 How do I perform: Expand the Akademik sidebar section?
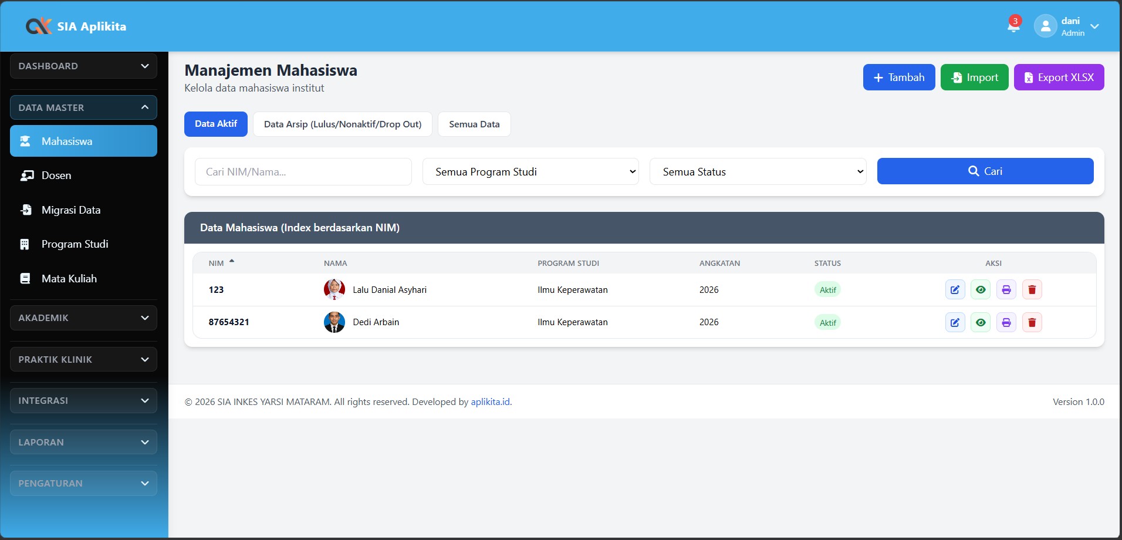coord(83,318)
